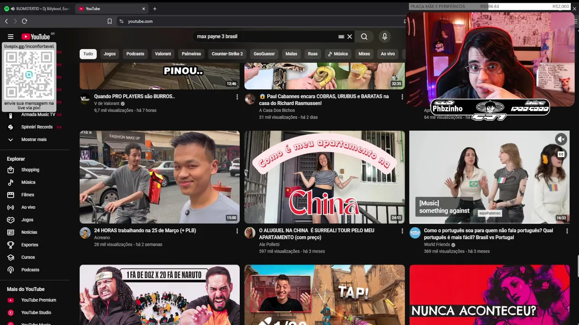Viewport: 579px width, 325px height.
Task: Open the on-screen keyboard icon in search box
Action: [x=341, y=37]
